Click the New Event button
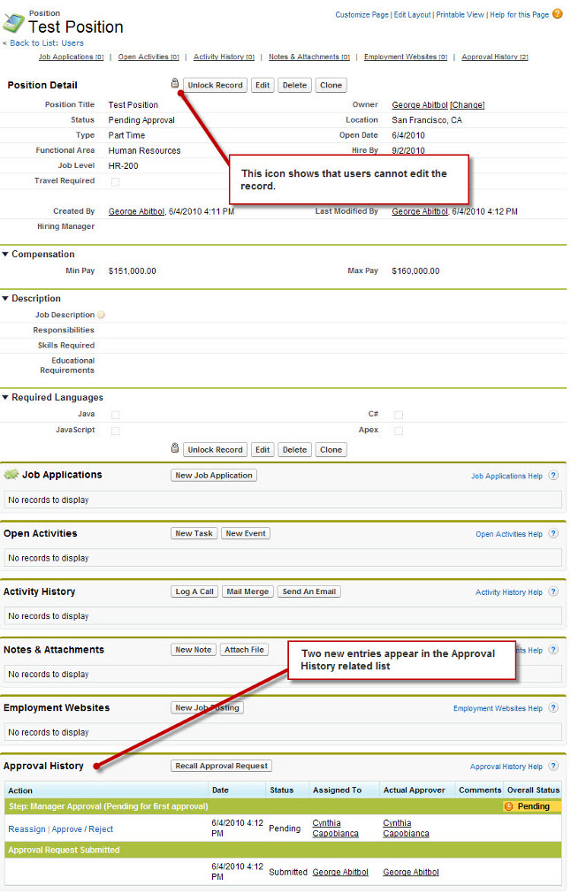Image resolution: width=571 pixels, height=893 pixels. pos(246,533)
